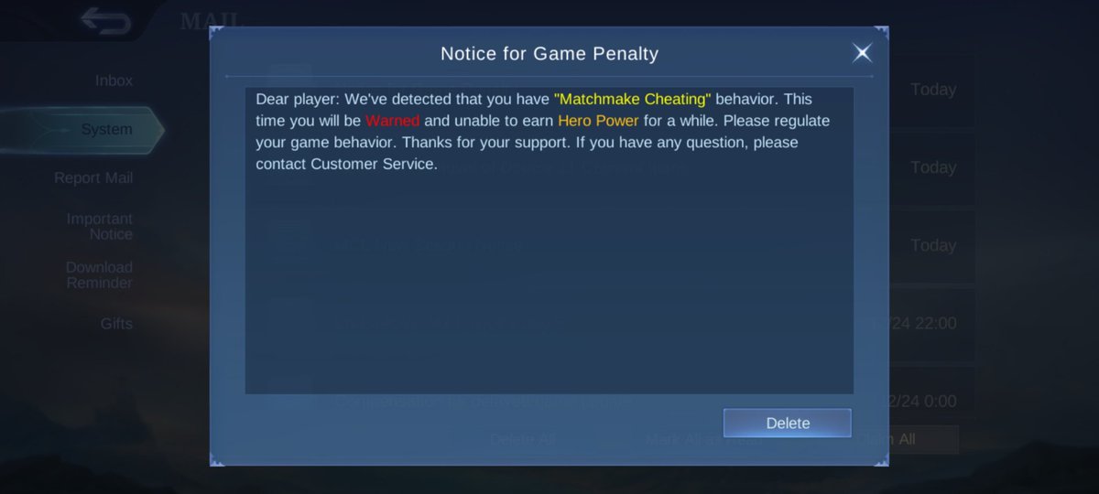1099x494 pixels.
Task: Mark All as Read
Action: point(702,439)
